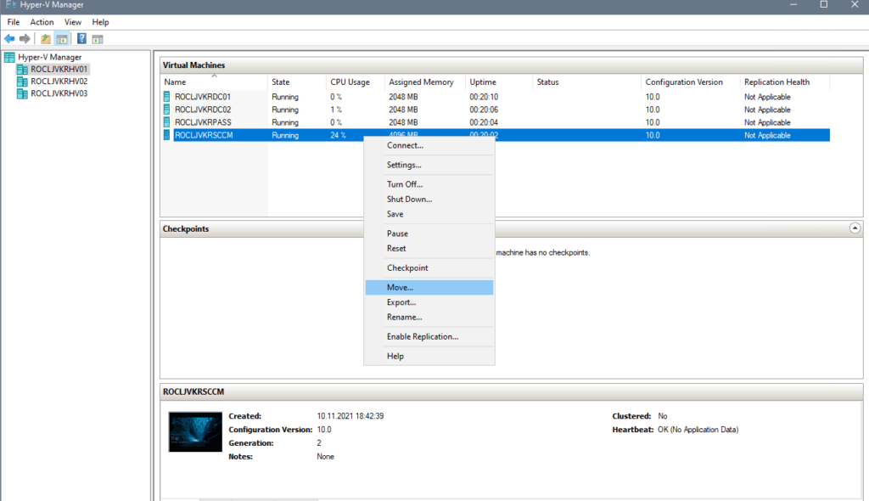Sort by the Status column header
869x501 pixels.
coord(586,82)
